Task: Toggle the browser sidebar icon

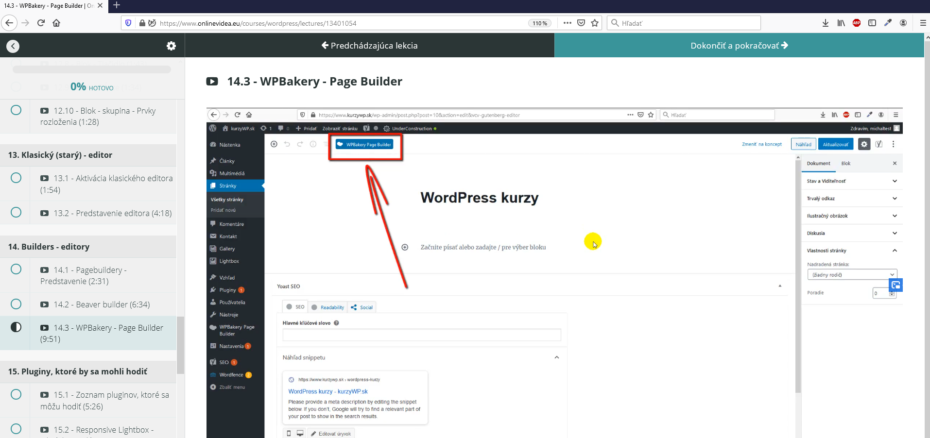Action: point(872,23)
